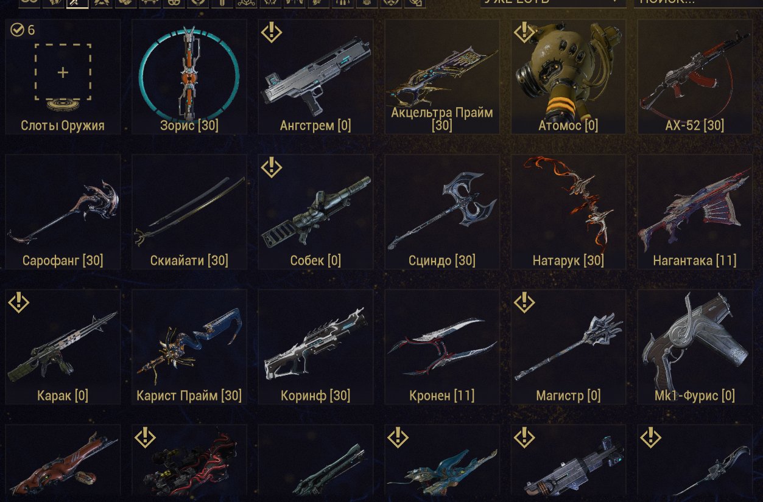Select the AX-52 [30] rifle
Image resolution: width=763 pixels, height=502 pixels.
695,77
